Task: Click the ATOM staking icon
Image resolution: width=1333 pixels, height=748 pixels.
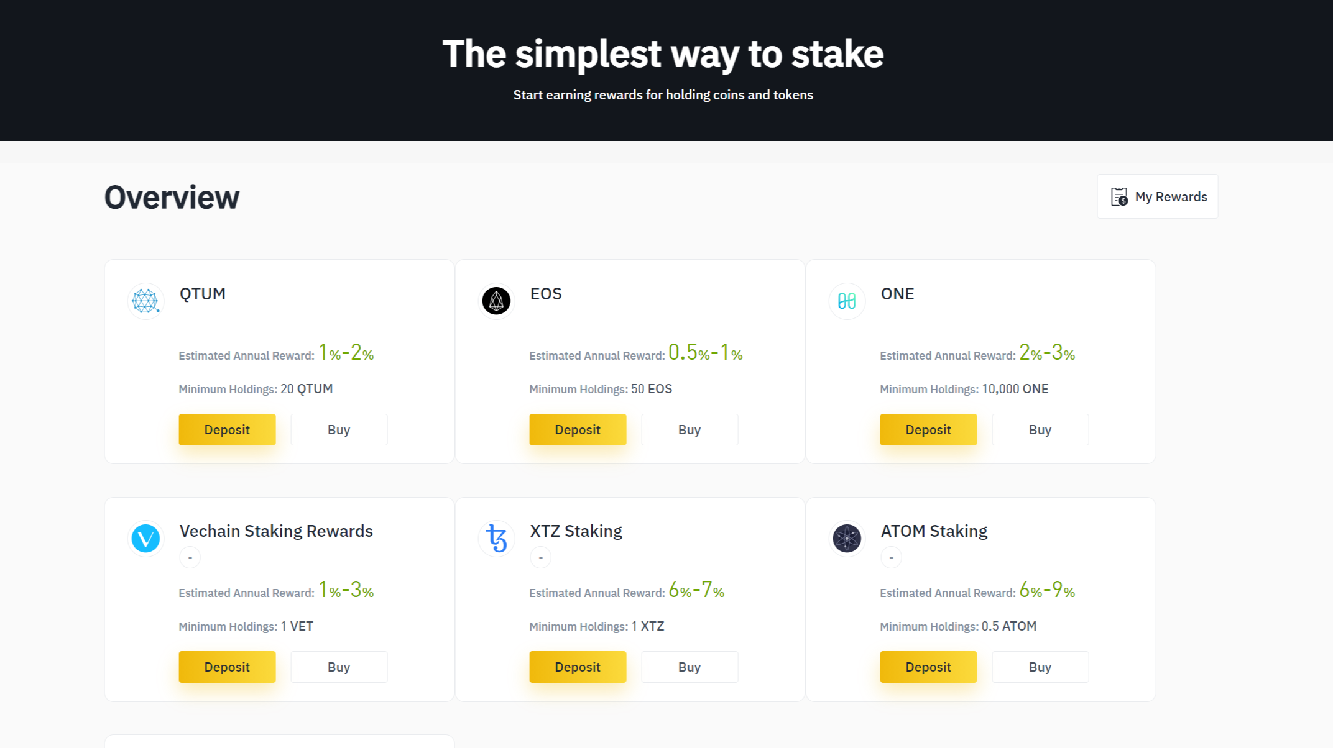Action: (x=847, y=537)
